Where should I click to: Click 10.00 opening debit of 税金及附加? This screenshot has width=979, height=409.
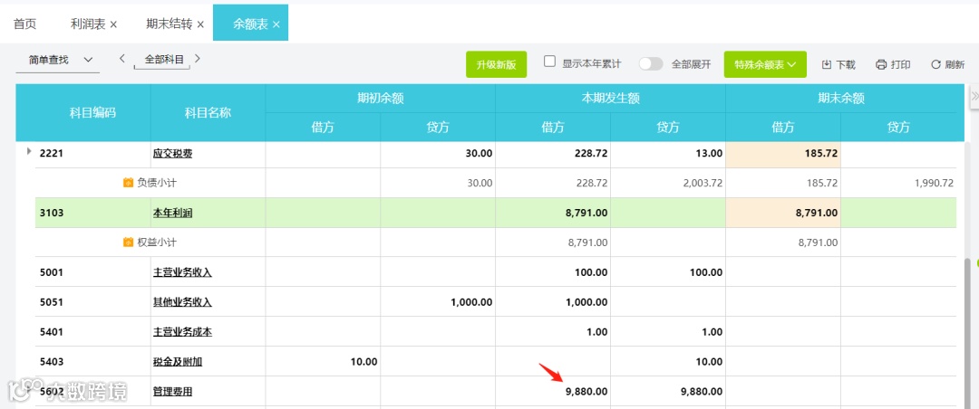point(323,362)
